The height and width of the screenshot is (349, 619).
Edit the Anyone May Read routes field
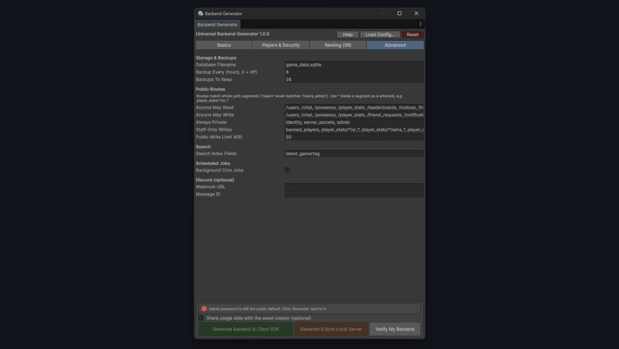tap(354, 108)
